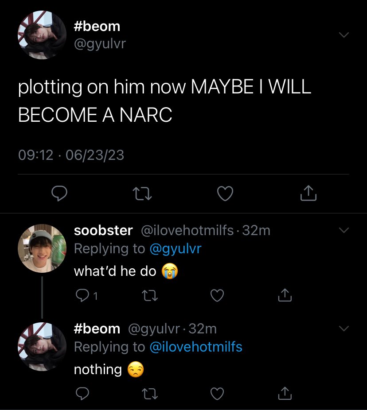Reply to the main #beom tweet
The width and height of the screenshot is (367, 410).
pos(59,193)
